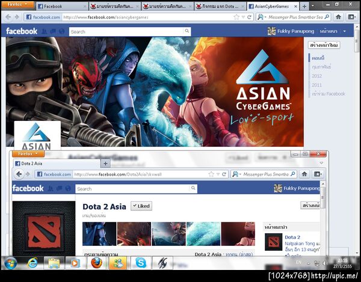Click Facebook Search field on AsianCyberGames page
This screenshot has height=282, width=361.
pos(126,32)
